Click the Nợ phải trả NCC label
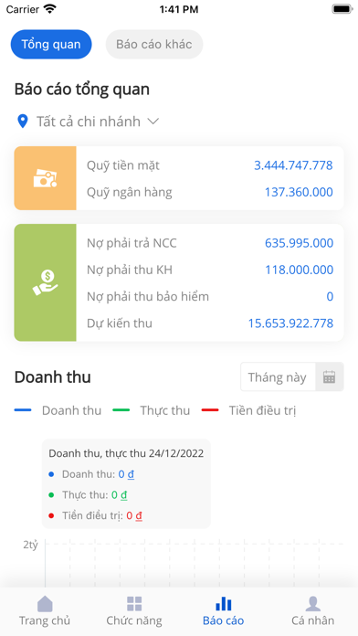358x636 pixels. 132,243
